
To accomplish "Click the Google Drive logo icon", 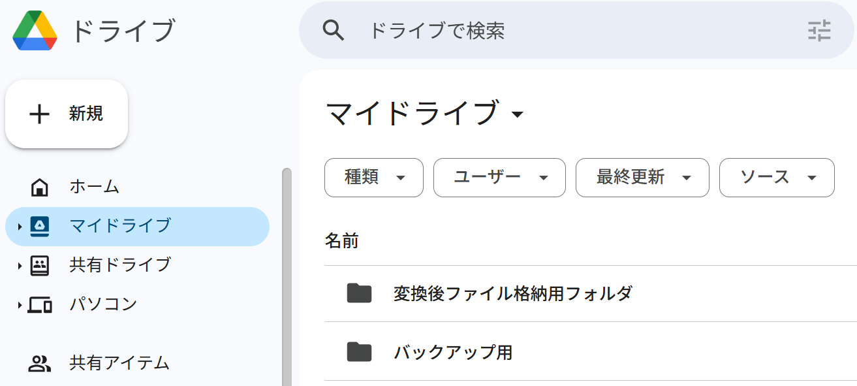I will (35, 30).
